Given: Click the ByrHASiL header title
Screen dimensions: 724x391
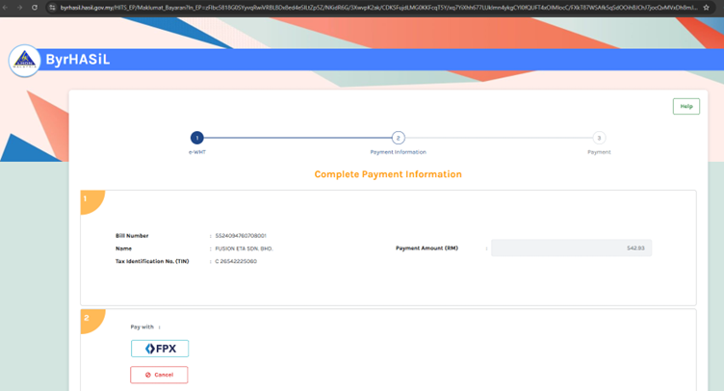Looking at the screenshot, I should click(x=78, y=60).
